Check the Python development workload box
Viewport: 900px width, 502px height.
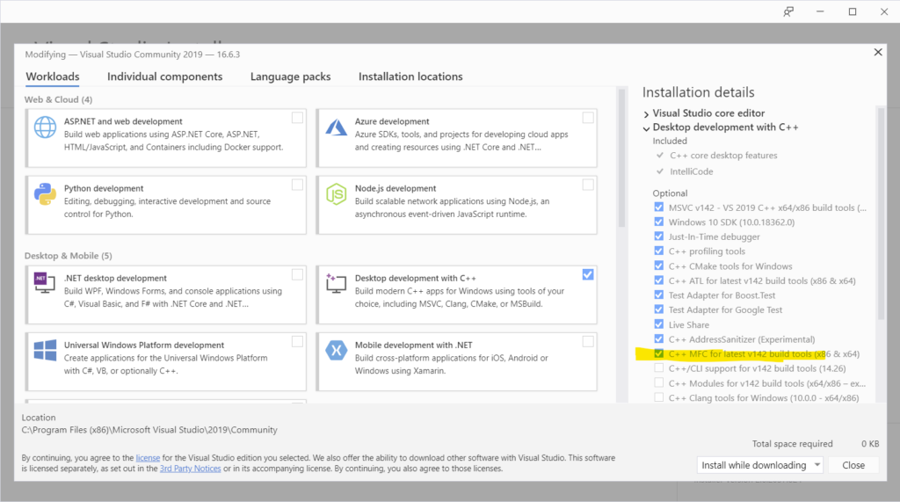(297, 185)
